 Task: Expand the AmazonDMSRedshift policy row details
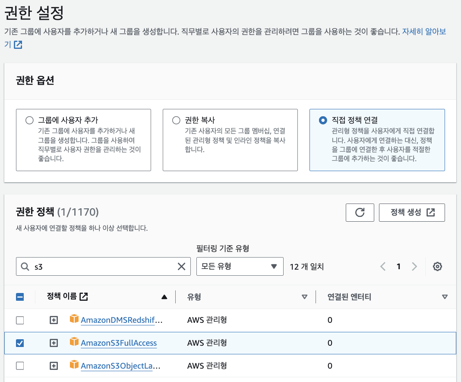coord(54,320)
